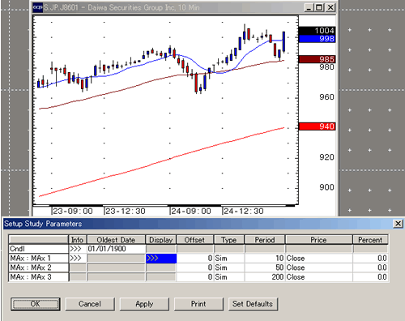405x321 pixels.
Task: Maximize the Daiwa Securities chart window
Action: [x=319, y=7]
